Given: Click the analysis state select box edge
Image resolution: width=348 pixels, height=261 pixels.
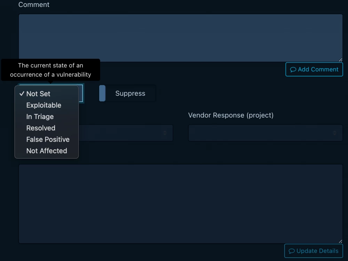Looking at the screenshot, I should [x=81, y=93].
